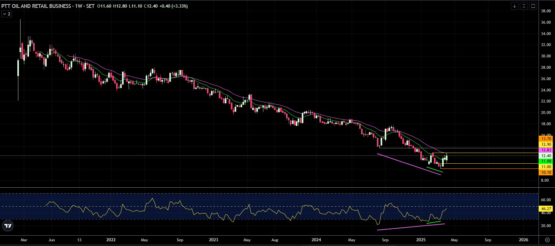Viewport: 555px width, 246px height.
Task: Click the magenta 12.83 moving average label
Action: [x=546, y=150]
